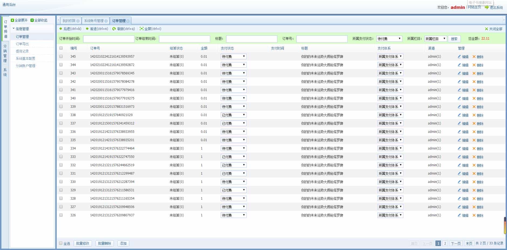Open 订单导出 in the left sidebar
The height and width of the screenshot is (250, 507).
click(x=22, y=44)
